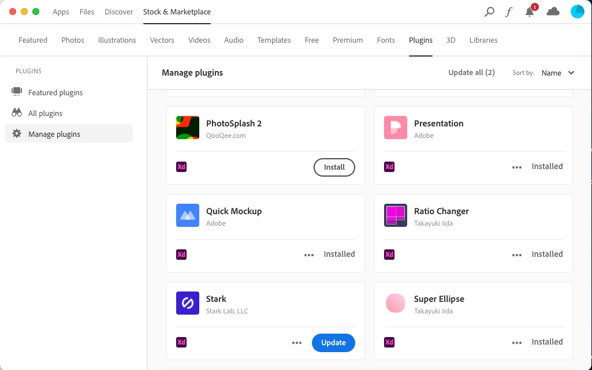This screenshot has width=592, height=370.
Task: Open the Sort by Name dropdown
Action: point(558,73)
